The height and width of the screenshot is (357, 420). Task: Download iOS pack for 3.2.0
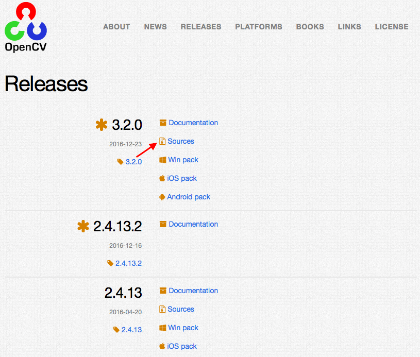(182, 178)
